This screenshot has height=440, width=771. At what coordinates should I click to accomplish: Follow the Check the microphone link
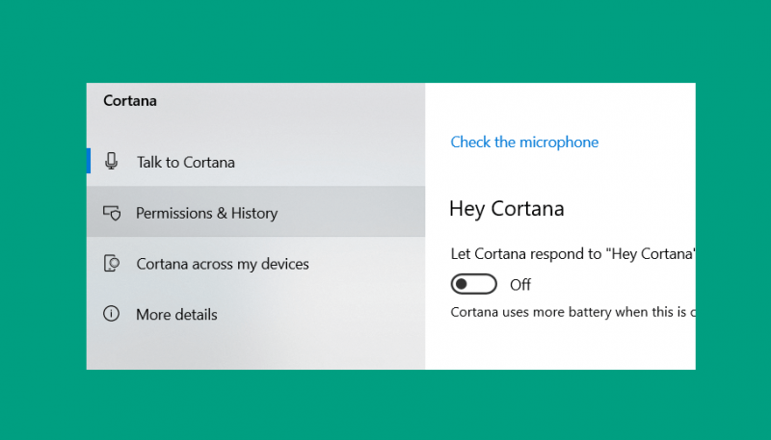coord(524,142)
